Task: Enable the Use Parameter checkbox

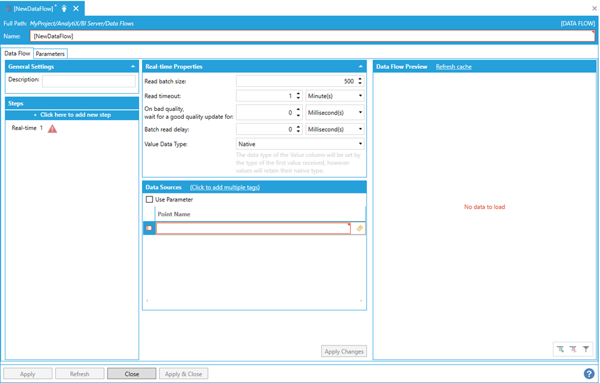Action: click(x=150, y=200)
